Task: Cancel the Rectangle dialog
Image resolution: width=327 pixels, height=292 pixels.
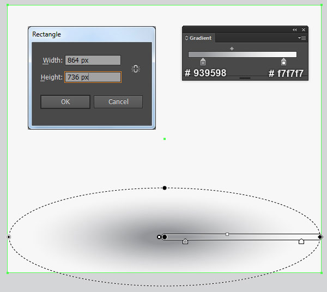Action: tap(118, 102)
